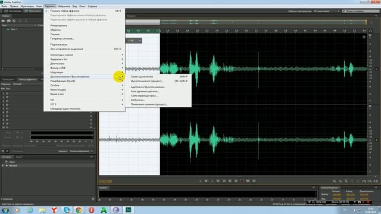Click the Fast Forward transport icon

click(230, 181)
